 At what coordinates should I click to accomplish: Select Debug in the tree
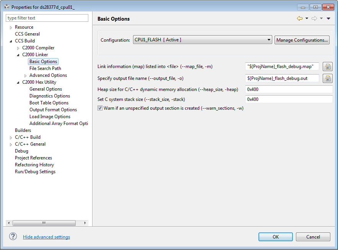21,151
